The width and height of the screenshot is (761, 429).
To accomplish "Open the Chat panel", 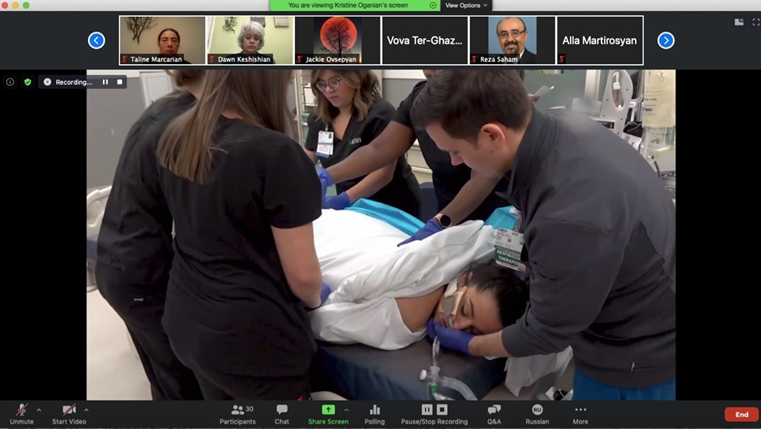I will point(281,410).
